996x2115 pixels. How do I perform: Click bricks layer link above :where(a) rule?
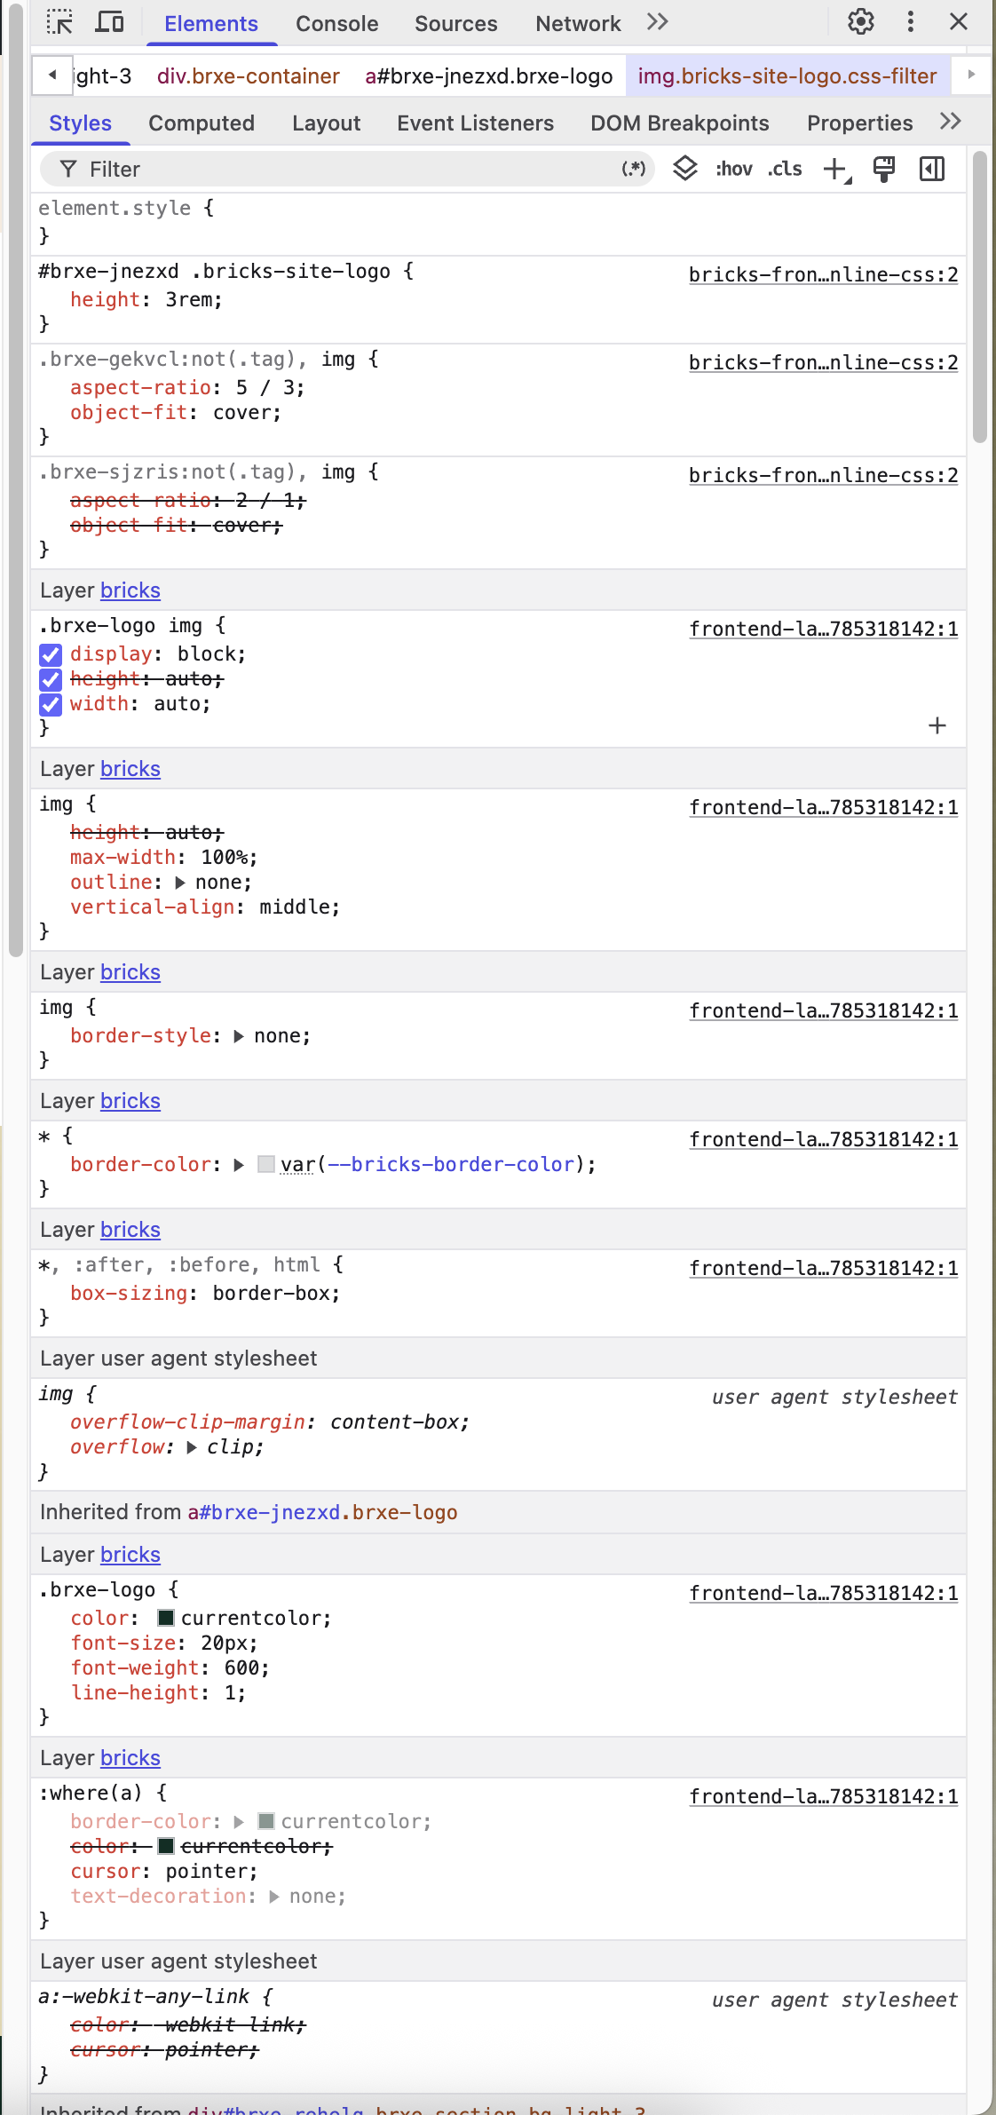(130, 1758)
